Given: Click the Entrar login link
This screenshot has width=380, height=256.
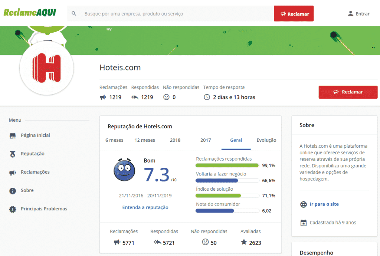Looking at the screenshot, I should coord(363,14).
